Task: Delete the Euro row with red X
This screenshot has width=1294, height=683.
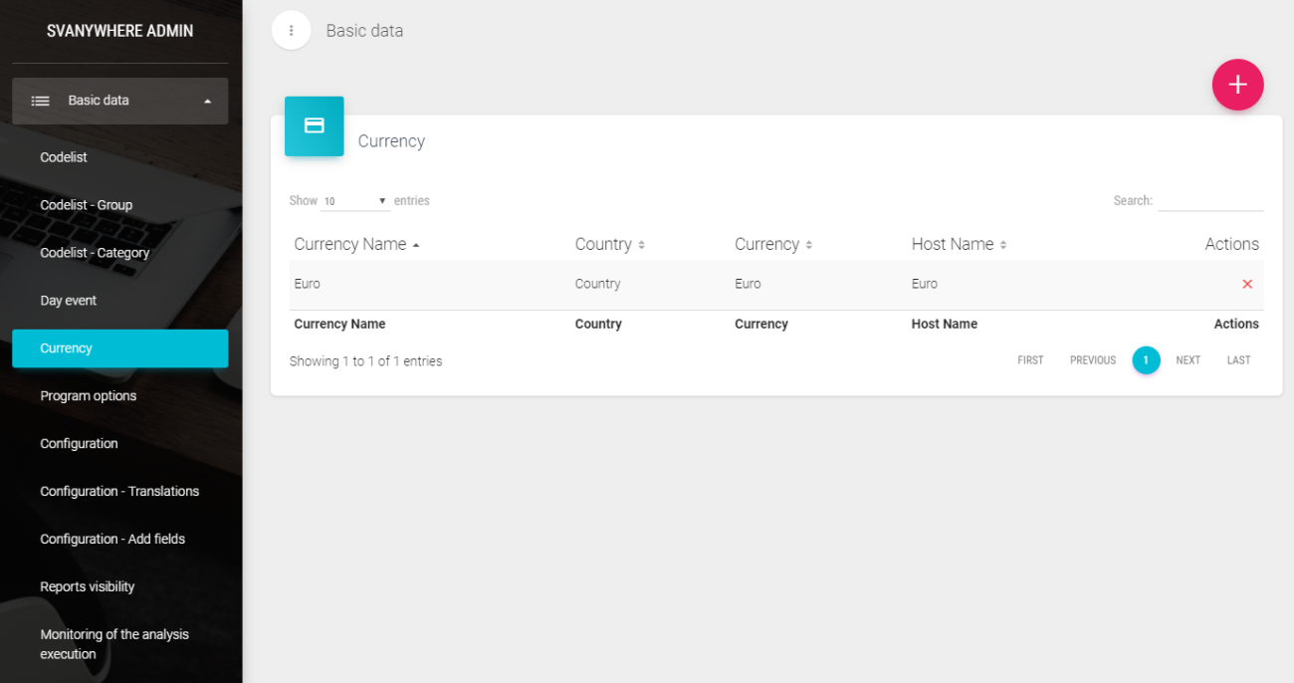Action: pos(1246,285)
